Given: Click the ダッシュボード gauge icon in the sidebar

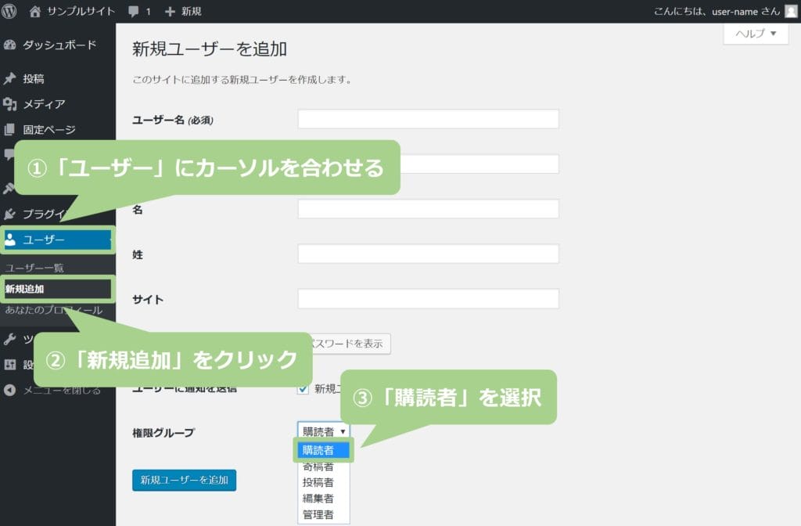Looking at the screenshot, I should click(10, 45).
